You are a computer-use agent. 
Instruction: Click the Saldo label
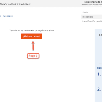pyautogui.click(x=85, y=12)
